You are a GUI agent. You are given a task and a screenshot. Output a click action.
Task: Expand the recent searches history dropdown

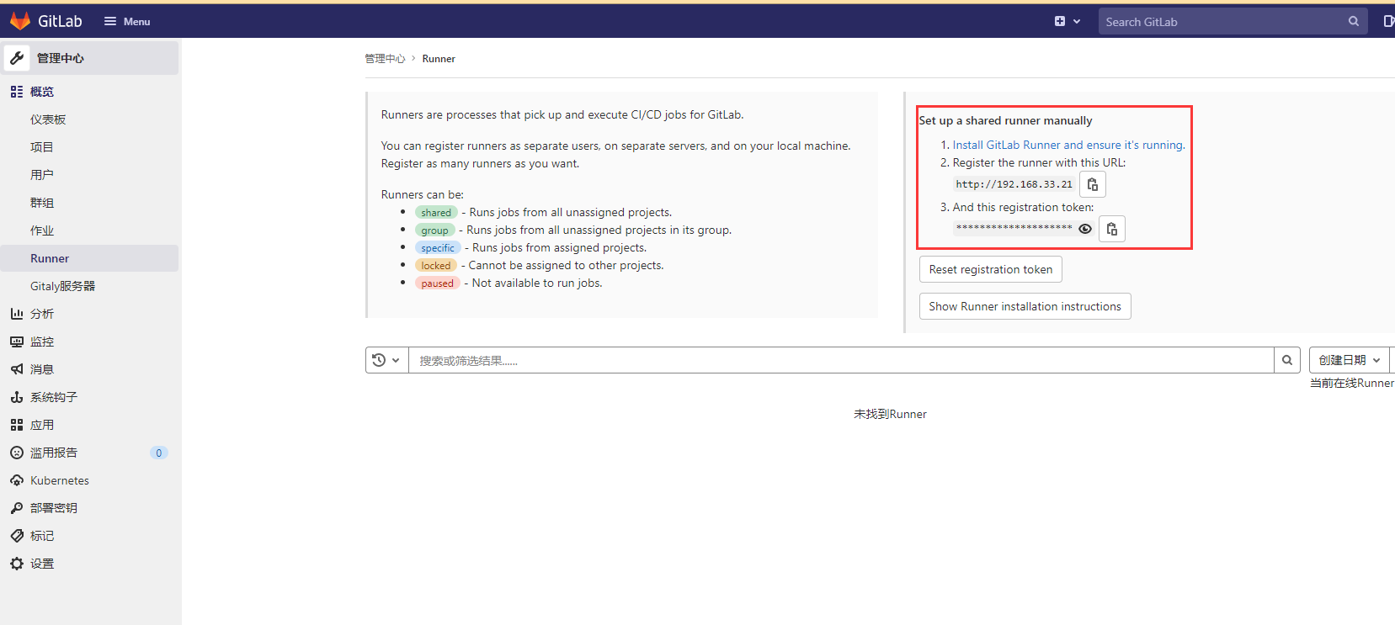[386, 360]
